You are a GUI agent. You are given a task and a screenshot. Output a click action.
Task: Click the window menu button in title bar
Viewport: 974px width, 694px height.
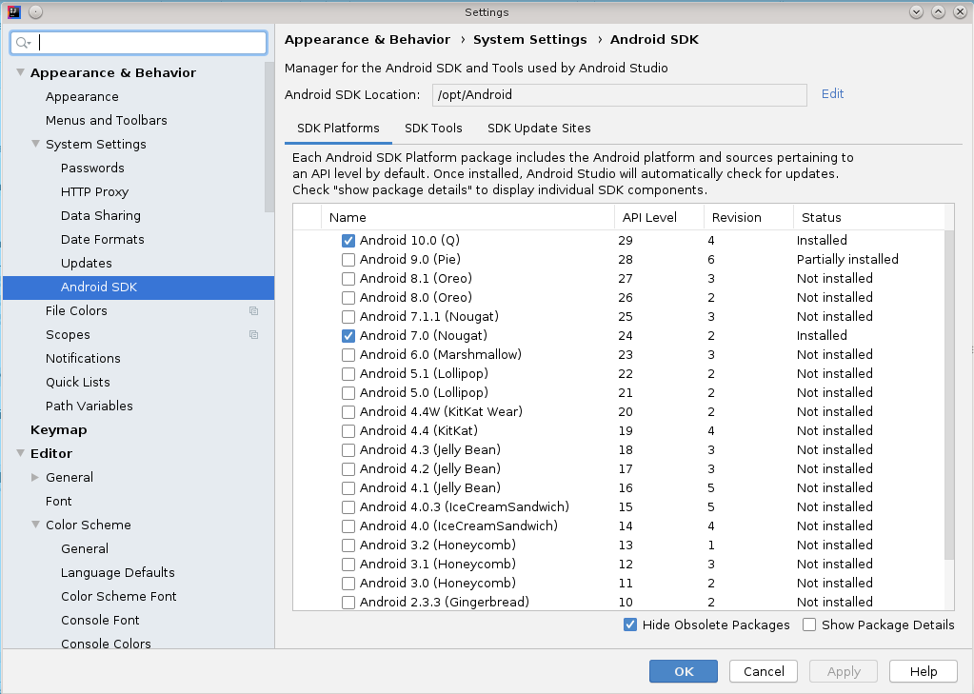(x=35, y=11)
